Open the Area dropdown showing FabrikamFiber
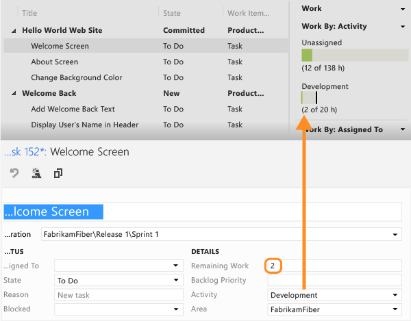The image size is (411, 321). (x=396, y=309)
